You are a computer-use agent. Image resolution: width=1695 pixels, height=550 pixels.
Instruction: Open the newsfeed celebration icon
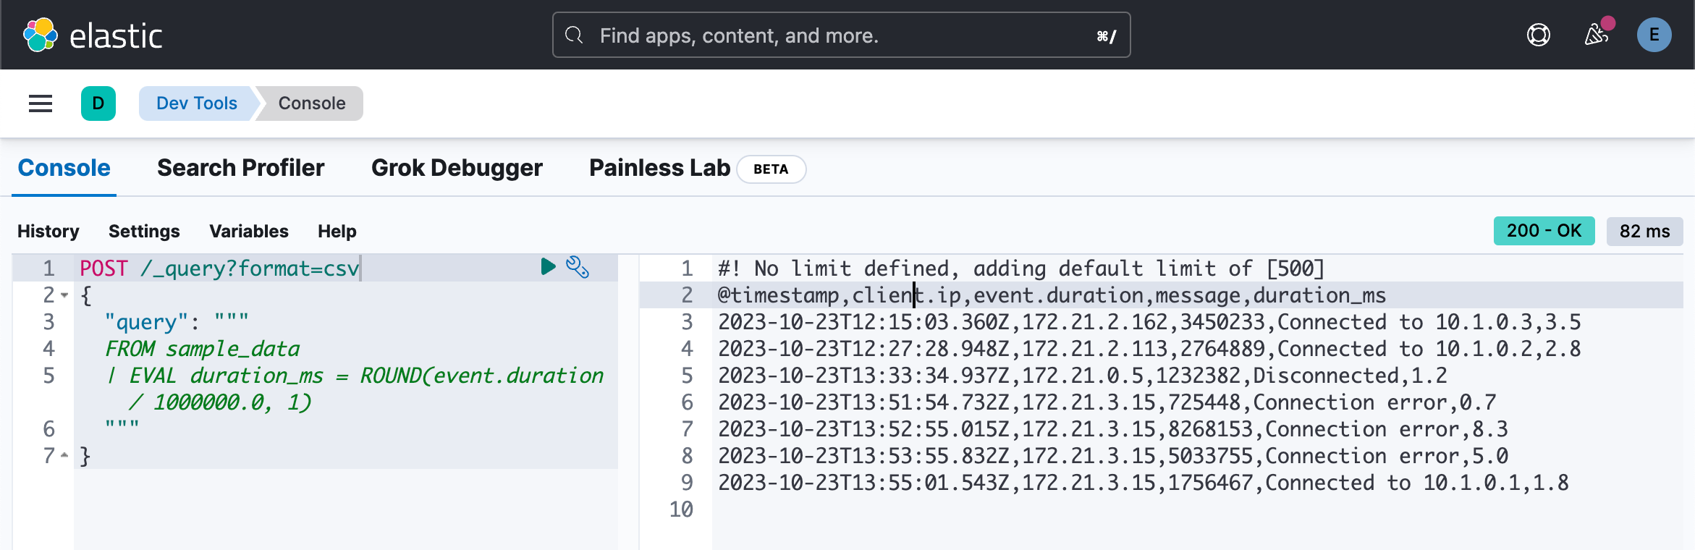click(x=1596, y=35)
